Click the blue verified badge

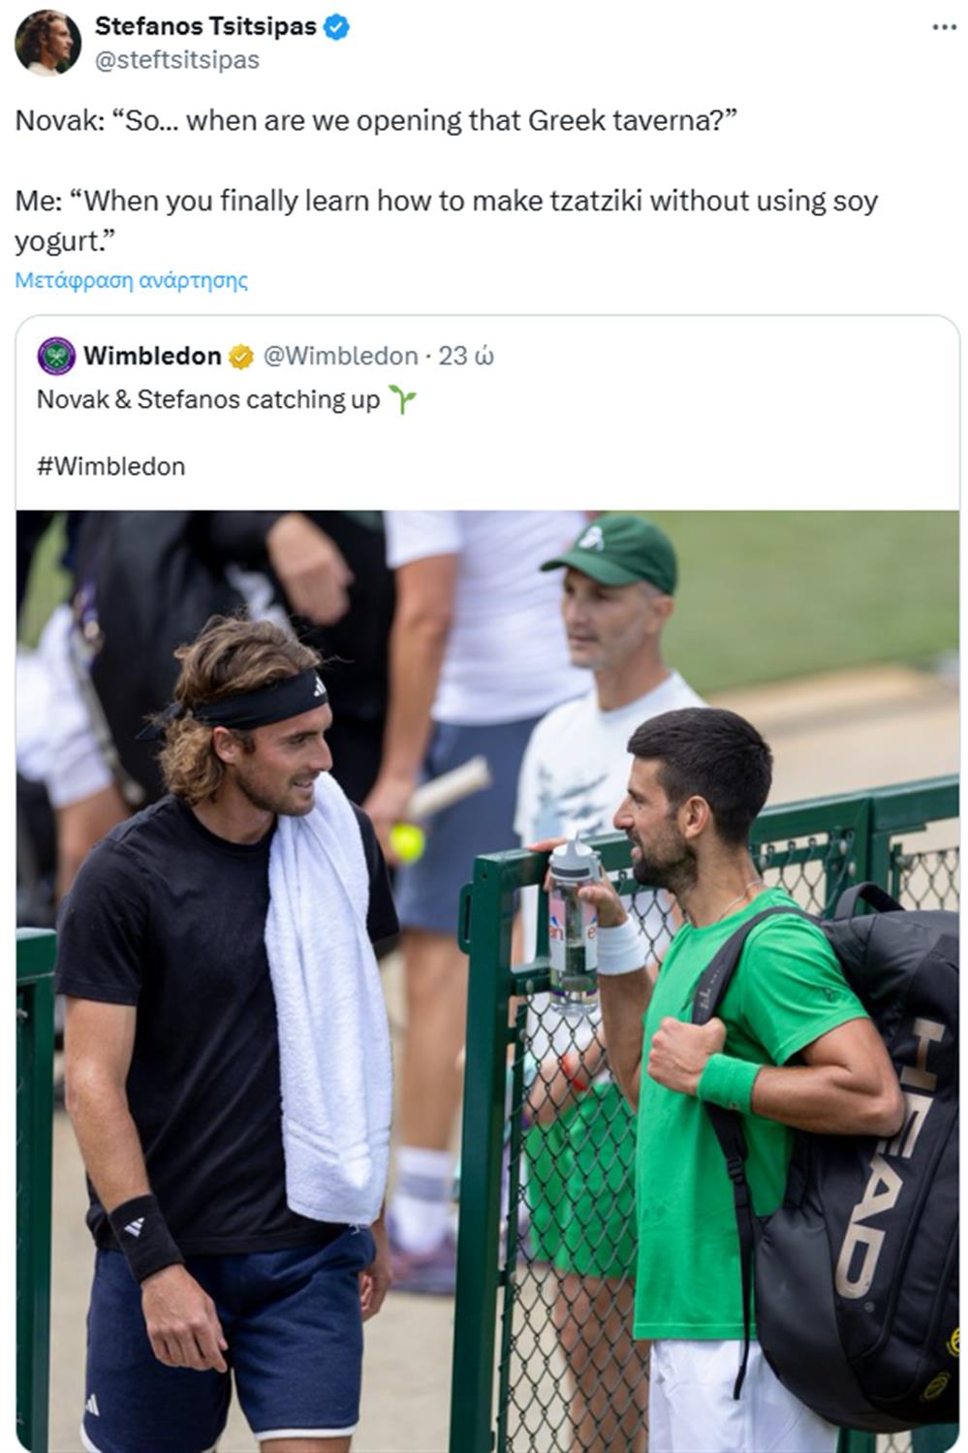(x=336, y=27)
